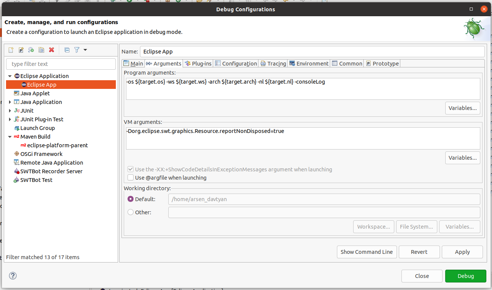This screenshot has height=290, width=492.
Task: Delete the selected launch configuration
Action: coord(52,50)
